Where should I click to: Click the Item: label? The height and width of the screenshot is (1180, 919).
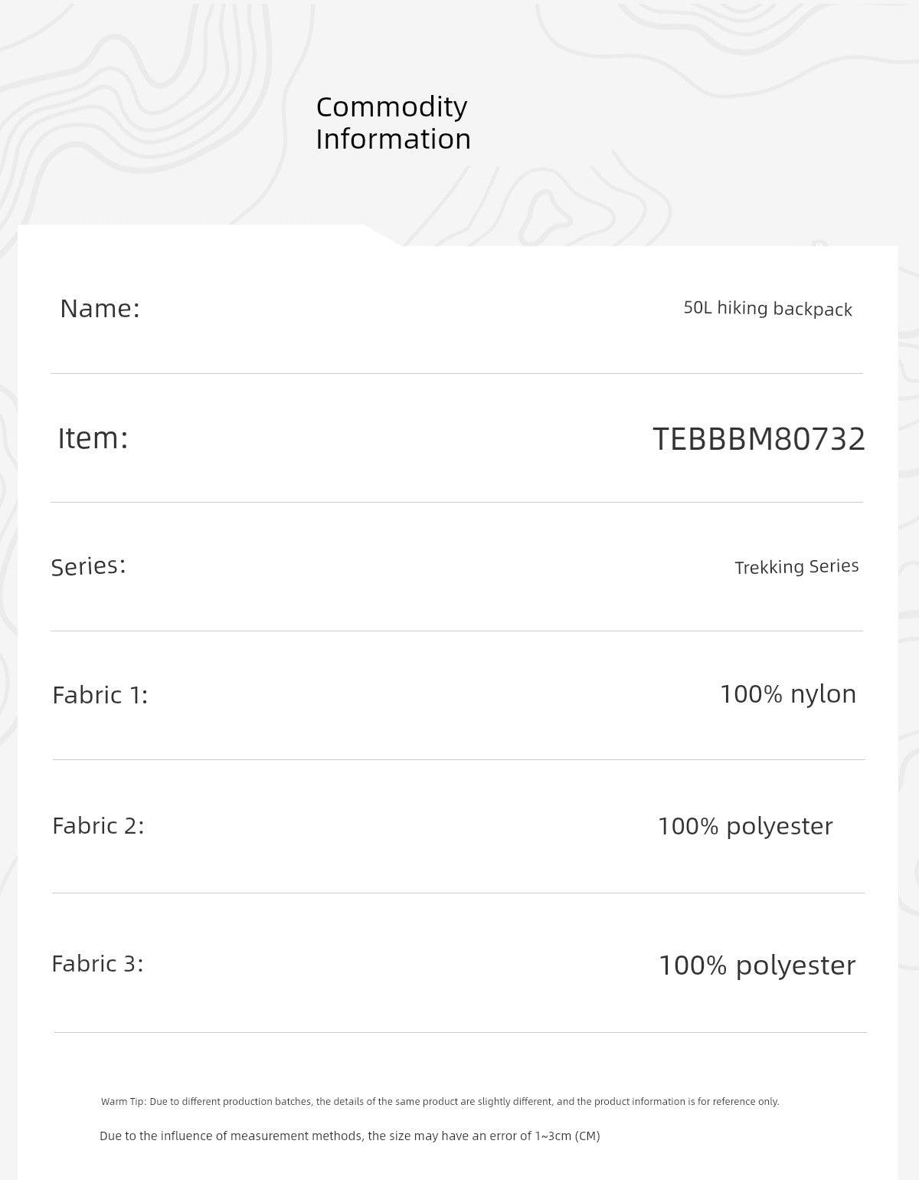click(93, 438)
